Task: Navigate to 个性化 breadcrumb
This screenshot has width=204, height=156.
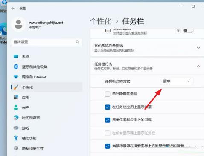Action: pos(101,21)
